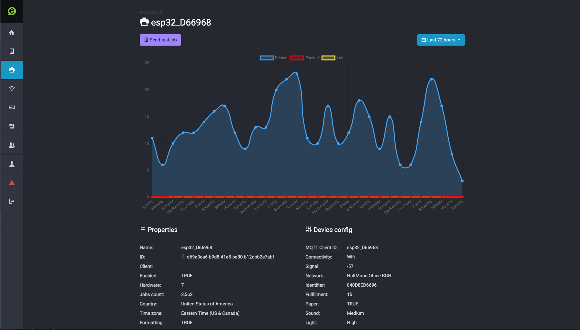Screen dimensions: 580x330
Task: Click the logout icon in sidebar
Action: 12,201
